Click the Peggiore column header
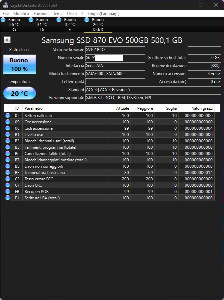The image size is (224, 300). [143, 108]
